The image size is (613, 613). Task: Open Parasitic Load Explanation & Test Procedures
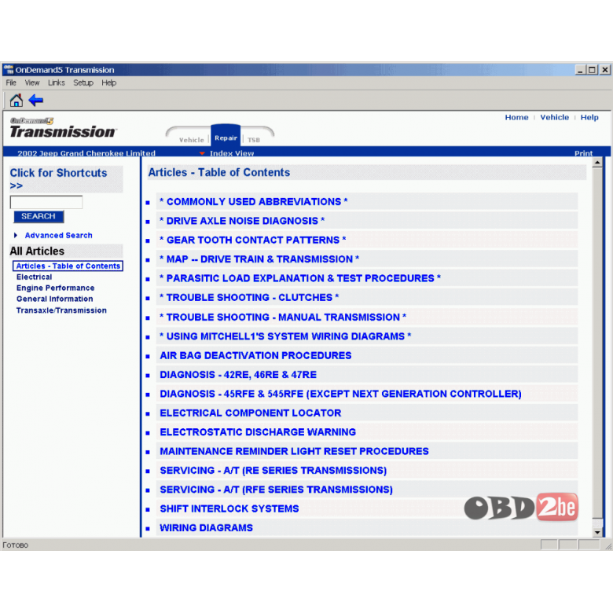point(300,278)
